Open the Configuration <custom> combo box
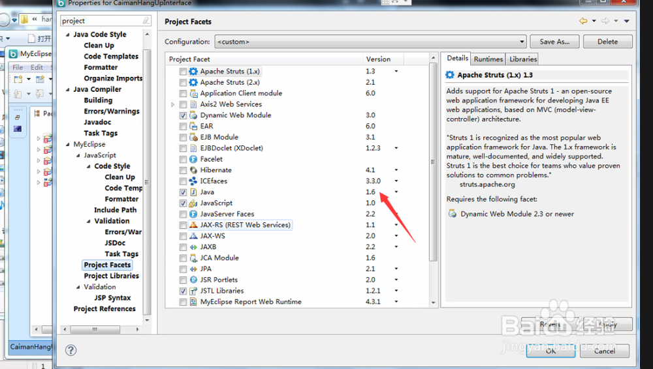 click(x=370, y=42)
